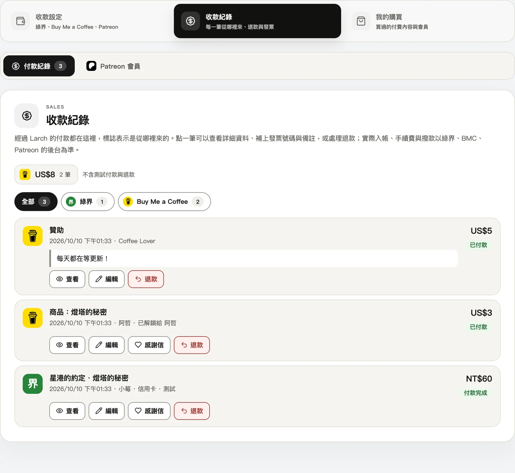Select the 付款紀錄 sub-tab

(x=39, y=66)
